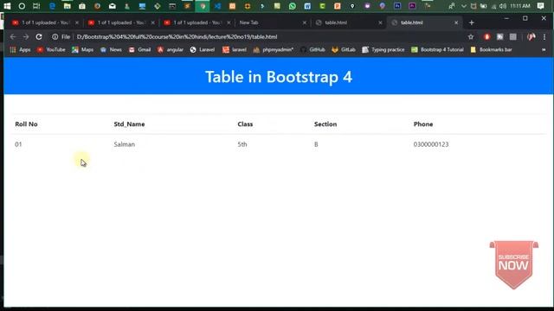Open the GitHub bookmark
Screen dimensions: 554x311
click(312, 50)
